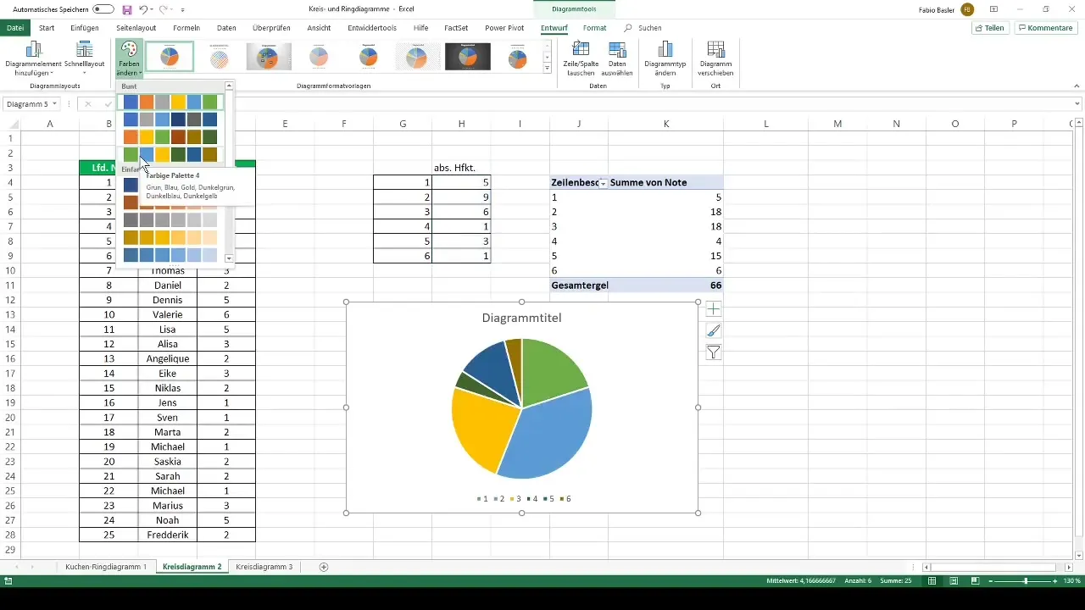The image size is (1085, 610).
Task: Click the Kommentare button
Action: (1045, 28)
